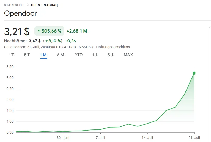Show year-to-date YTD chart
The image size is (211, 142).
coord(79,55)
